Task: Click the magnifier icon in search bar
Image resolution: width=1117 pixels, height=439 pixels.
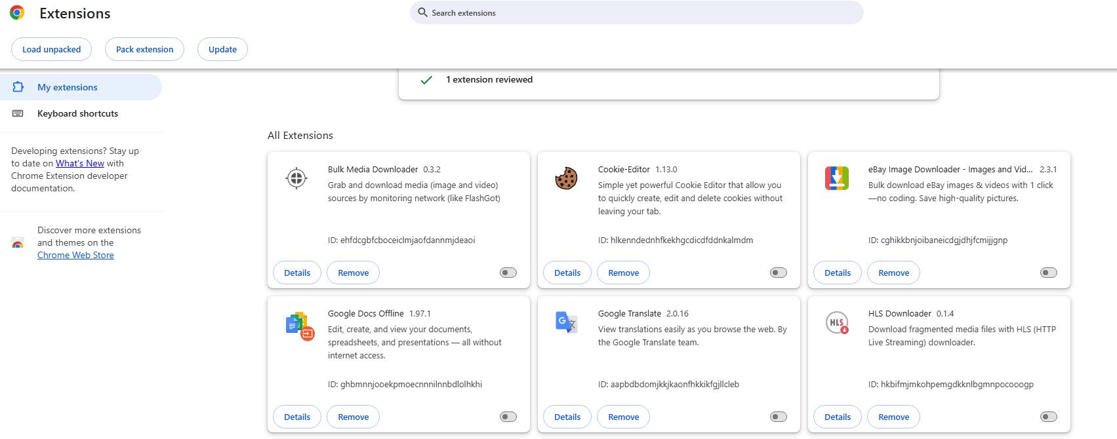Action: pos(423,12)
